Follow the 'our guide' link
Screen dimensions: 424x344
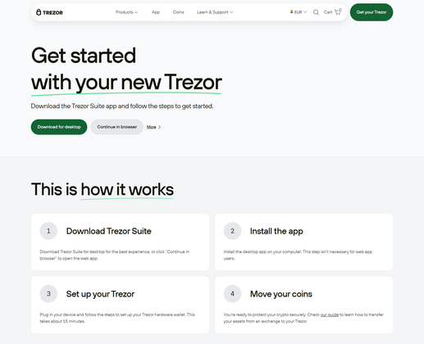point(330,315)
